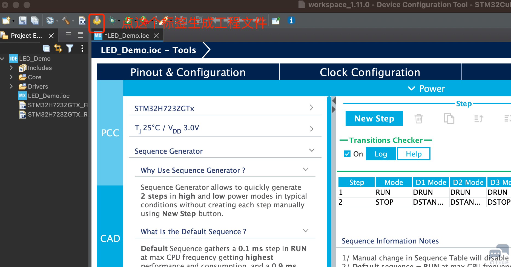Open the Transitions Checker Log
Screen dimensions: 511x267
point(381,154)
